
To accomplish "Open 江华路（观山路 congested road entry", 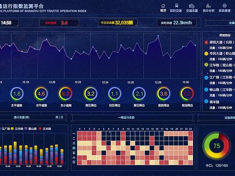I will point(222,65).
